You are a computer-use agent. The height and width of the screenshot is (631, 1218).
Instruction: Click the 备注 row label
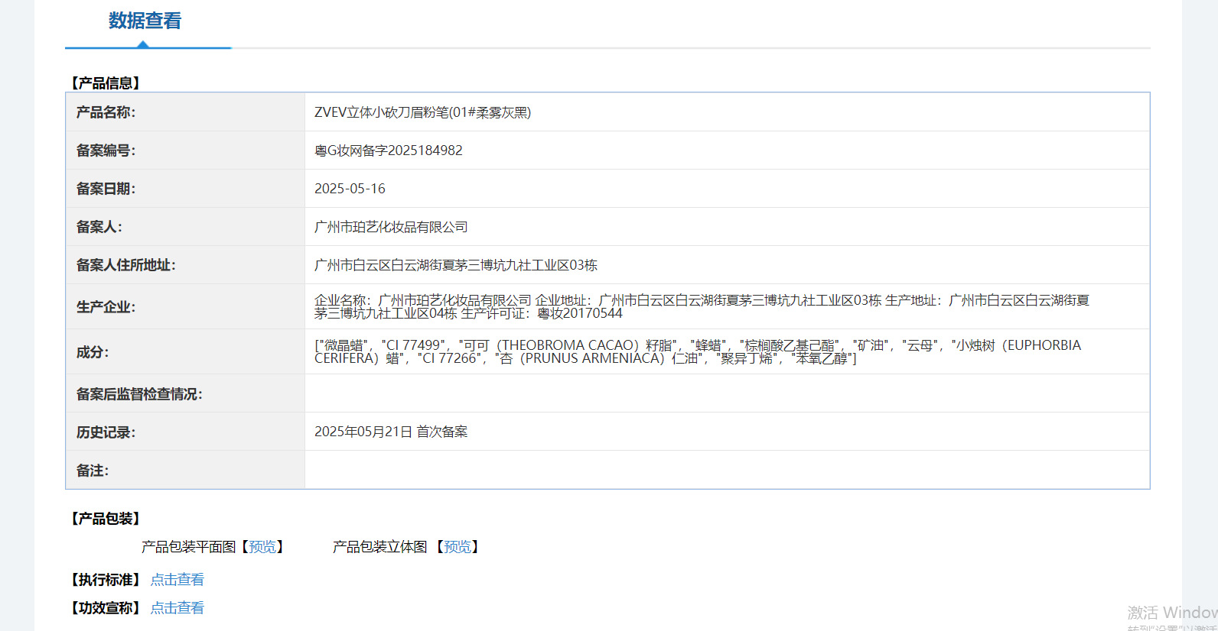click(92, 471)
